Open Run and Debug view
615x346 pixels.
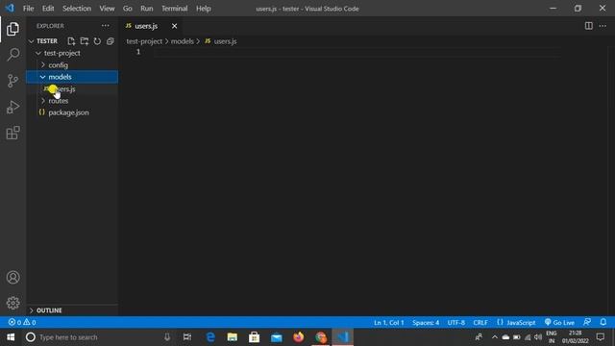12,107
